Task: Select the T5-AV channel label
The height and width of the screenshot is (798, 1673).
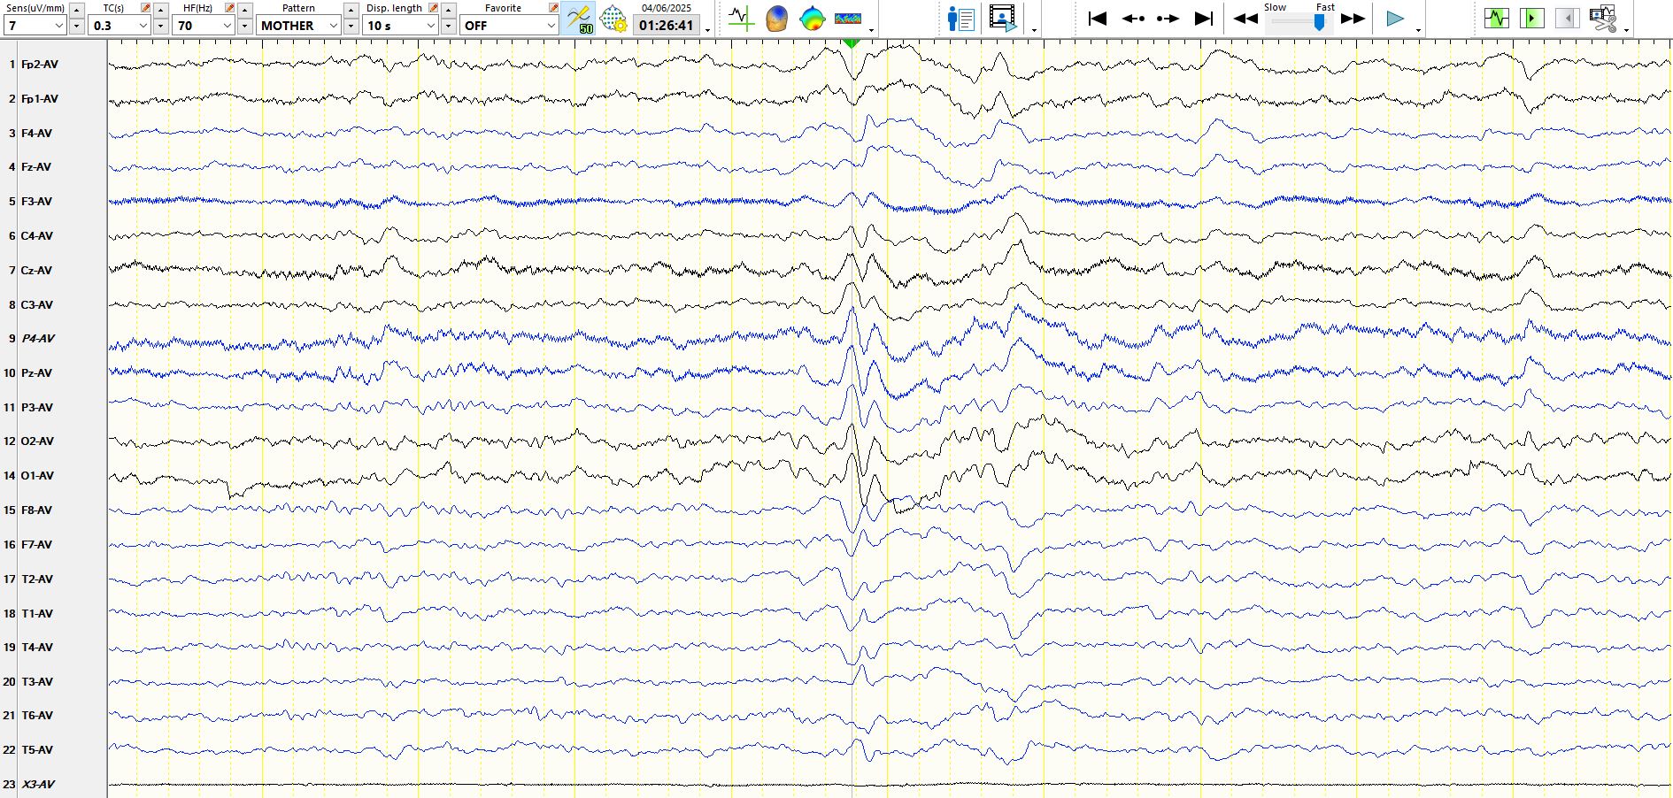Action: tap(37, 750)
